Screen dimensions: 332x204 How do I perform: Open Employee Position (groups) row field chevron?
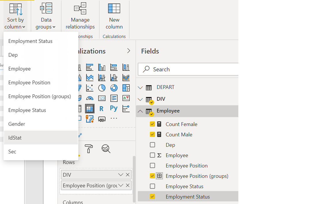point(121,185)
